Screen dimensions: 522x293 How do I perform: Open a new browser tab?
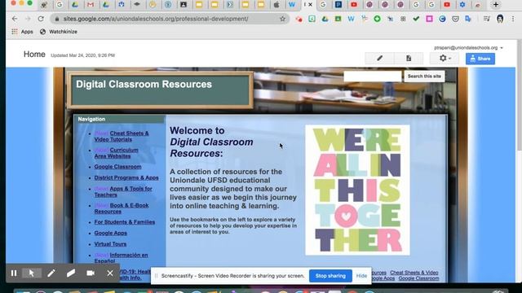pos(496,5)
